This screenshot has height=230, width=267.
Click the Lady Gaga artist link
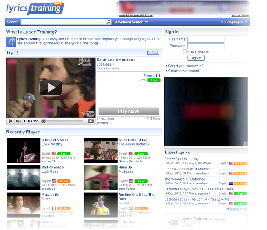tap(50, 172)
